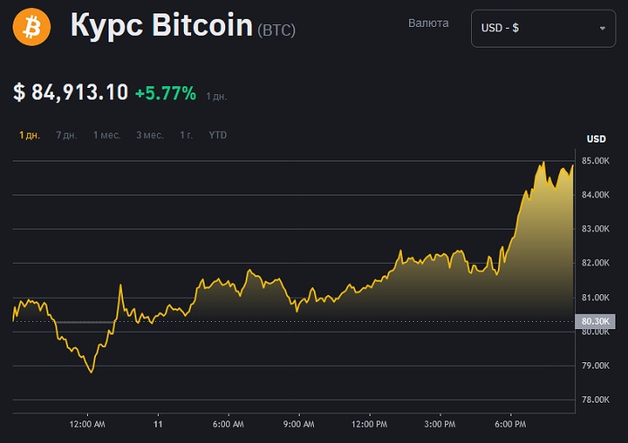
Task: Click the +5.77% change value
Action: coord(165,93)
